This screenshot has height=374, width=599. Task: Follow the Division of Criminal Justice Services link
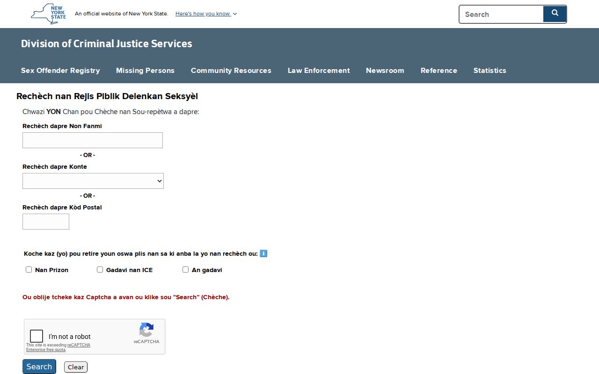(107, 43)
